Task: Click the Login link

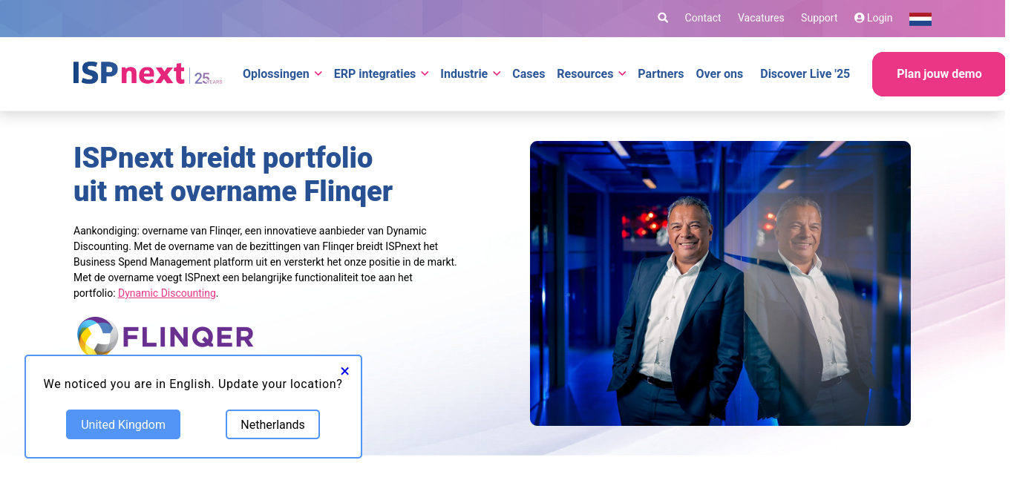Action: (874, 18)
